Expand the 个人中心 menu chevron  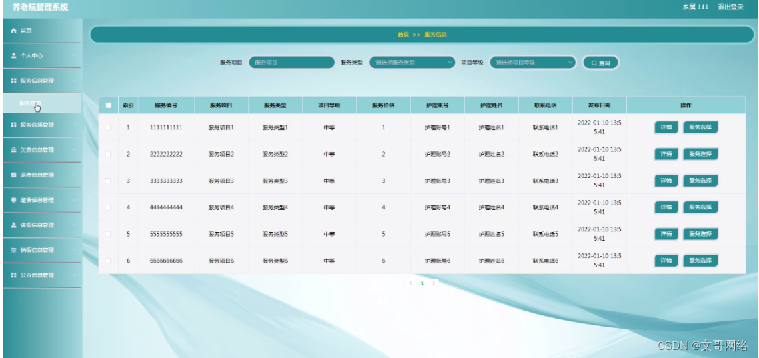75,56
